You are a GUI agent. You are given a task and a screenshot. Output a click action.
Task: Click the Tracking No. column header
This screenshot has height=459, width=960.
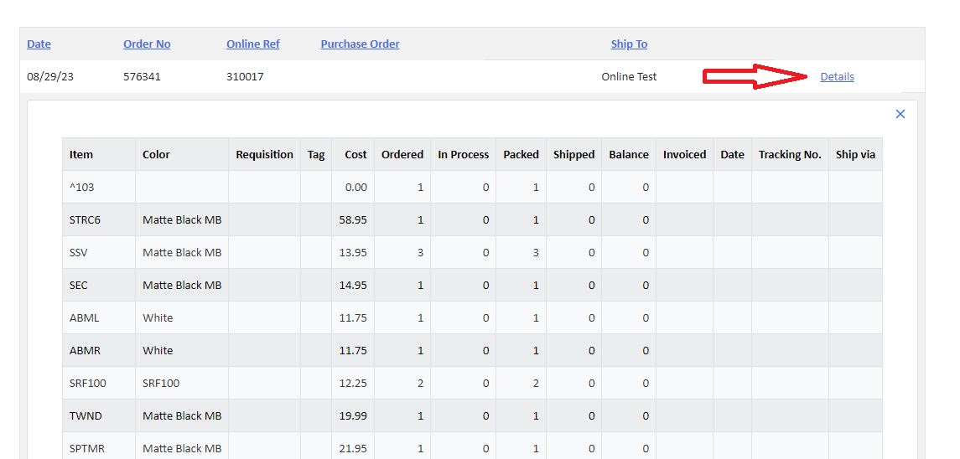coord(789,155)
